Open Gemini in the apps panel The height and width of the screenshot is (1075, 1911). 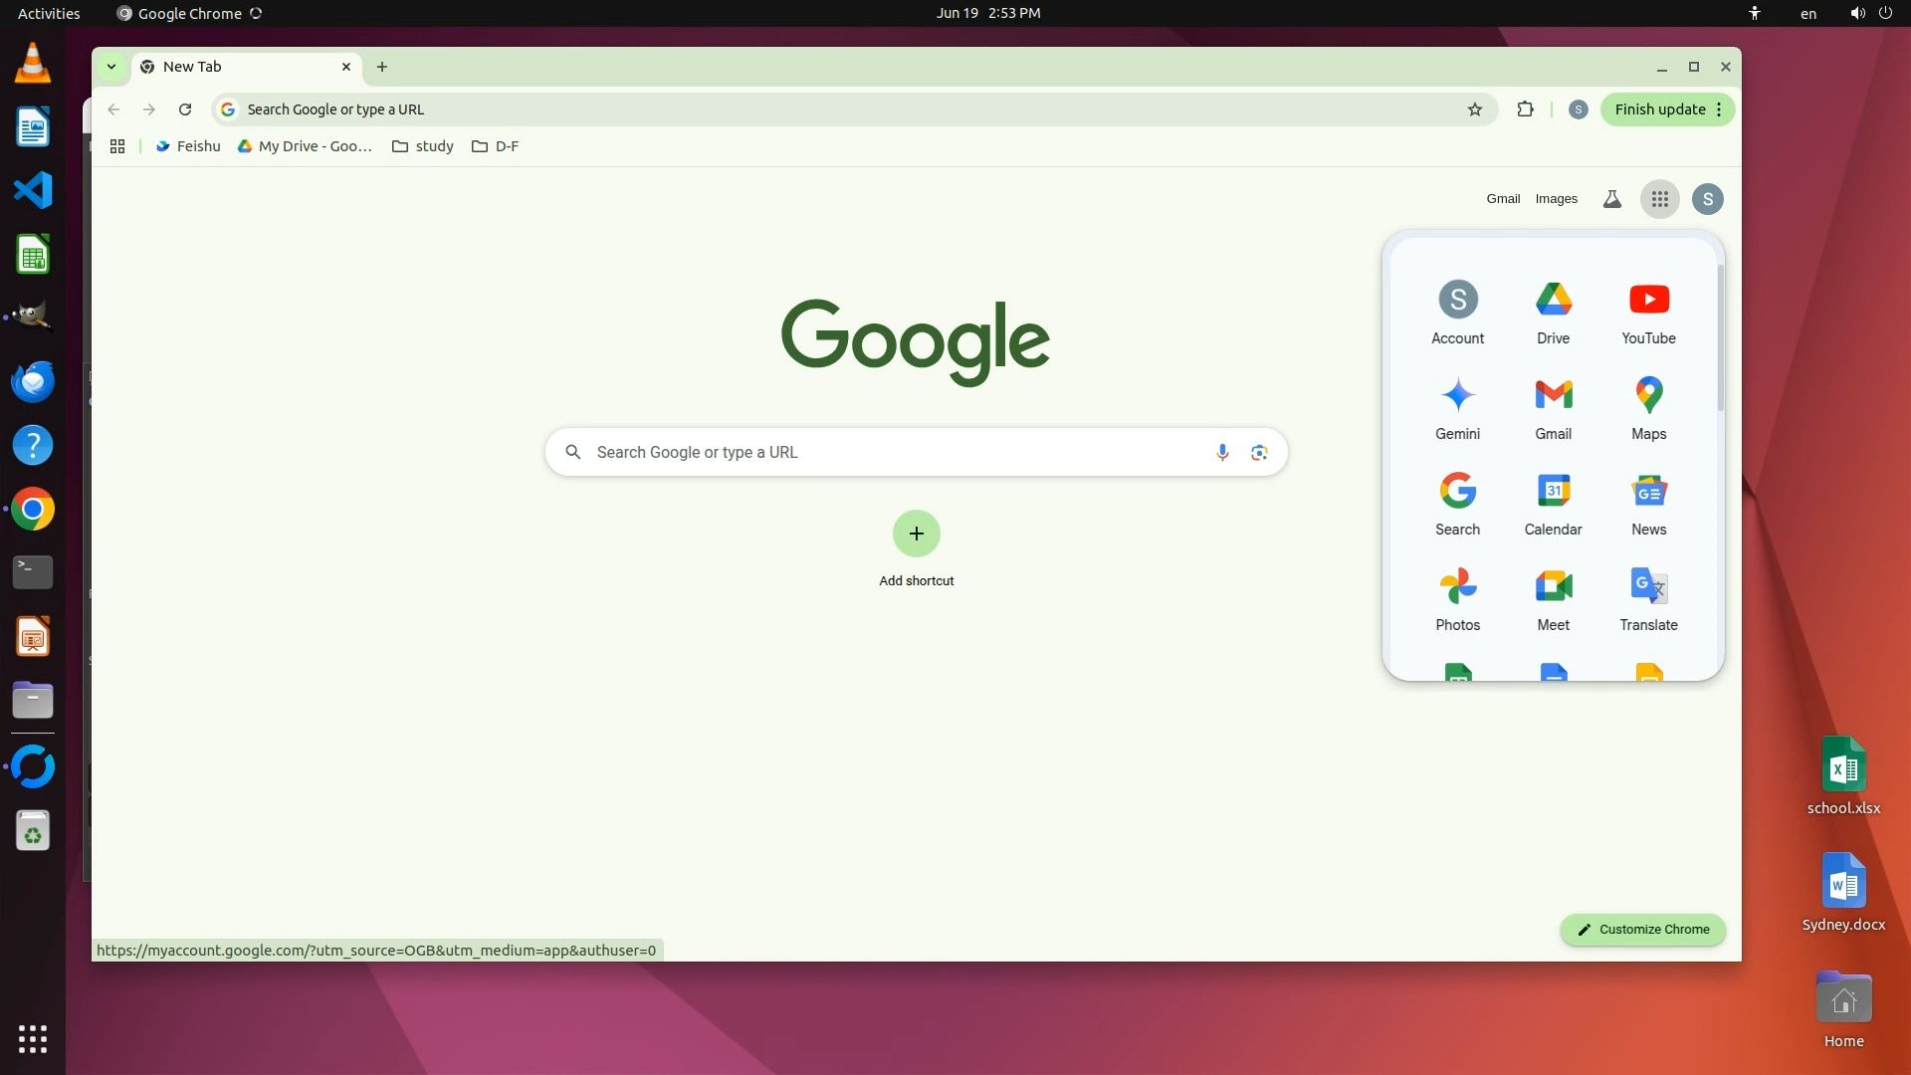tap(1457, 407)
